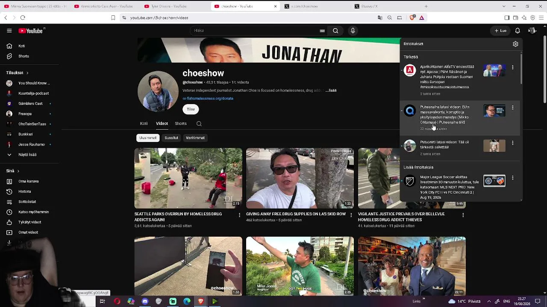Open menu for Skid Row video
Screen dimensions: 547x307
pyautogui.click(x=351, y=215)
